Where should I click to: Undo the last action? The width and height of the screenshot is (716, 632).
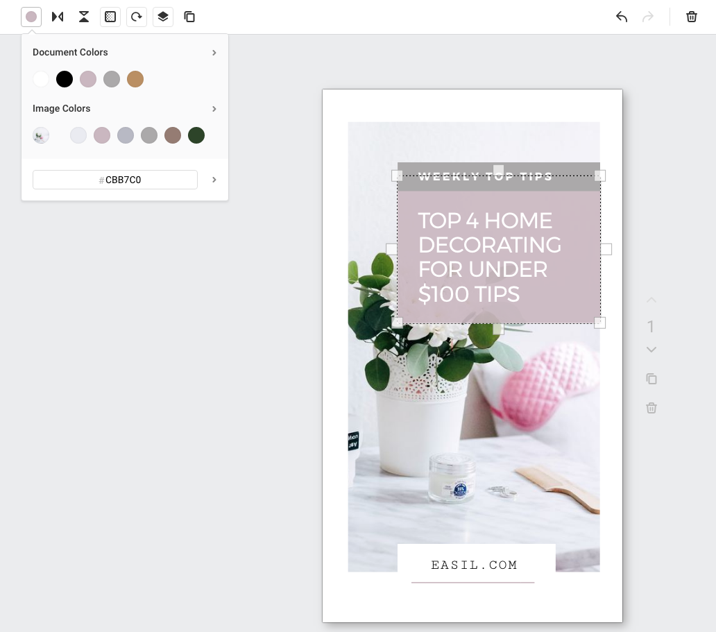click(x=622, y=17)
